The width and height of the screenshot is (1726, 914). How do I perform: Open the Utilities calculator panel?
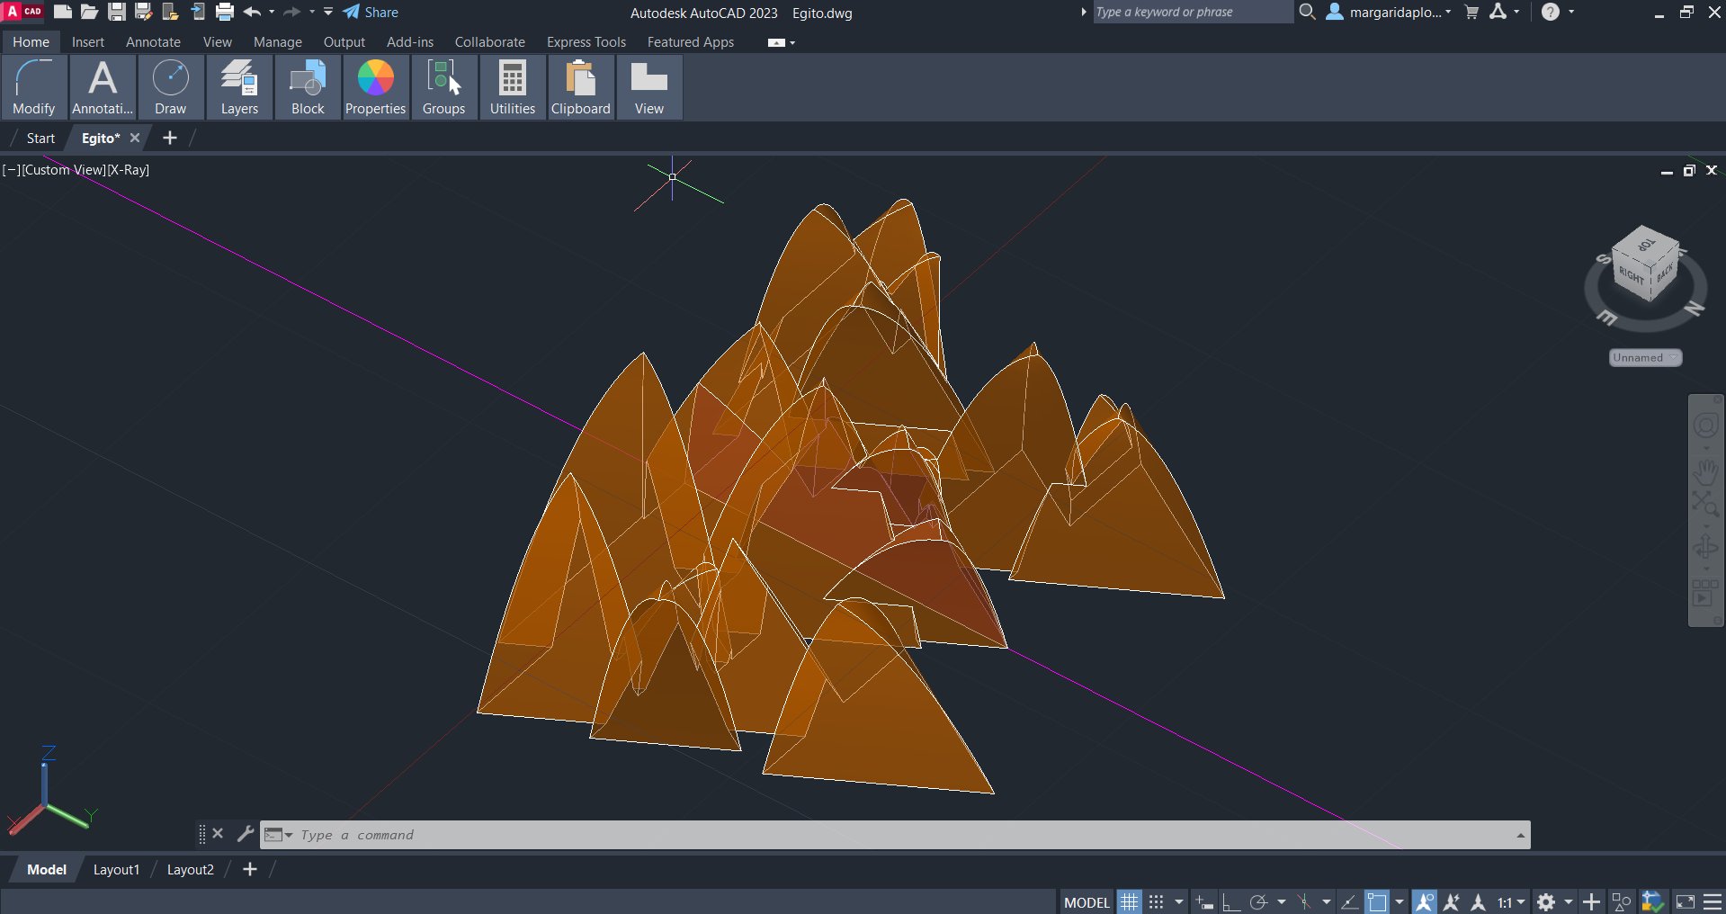tap(512, 86)
